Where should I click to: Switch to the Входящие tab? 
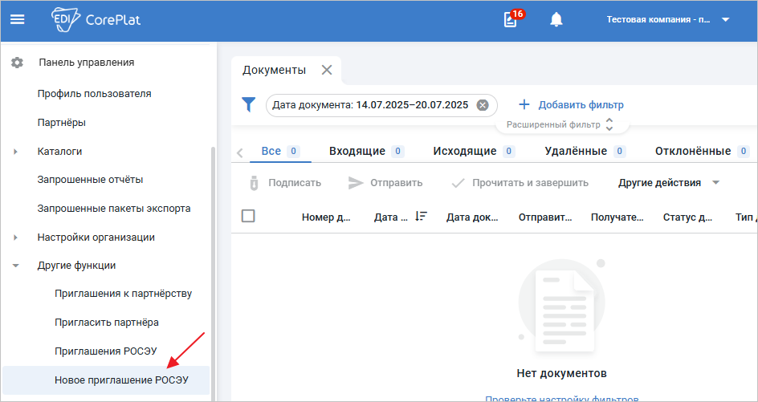coord(357,151)
